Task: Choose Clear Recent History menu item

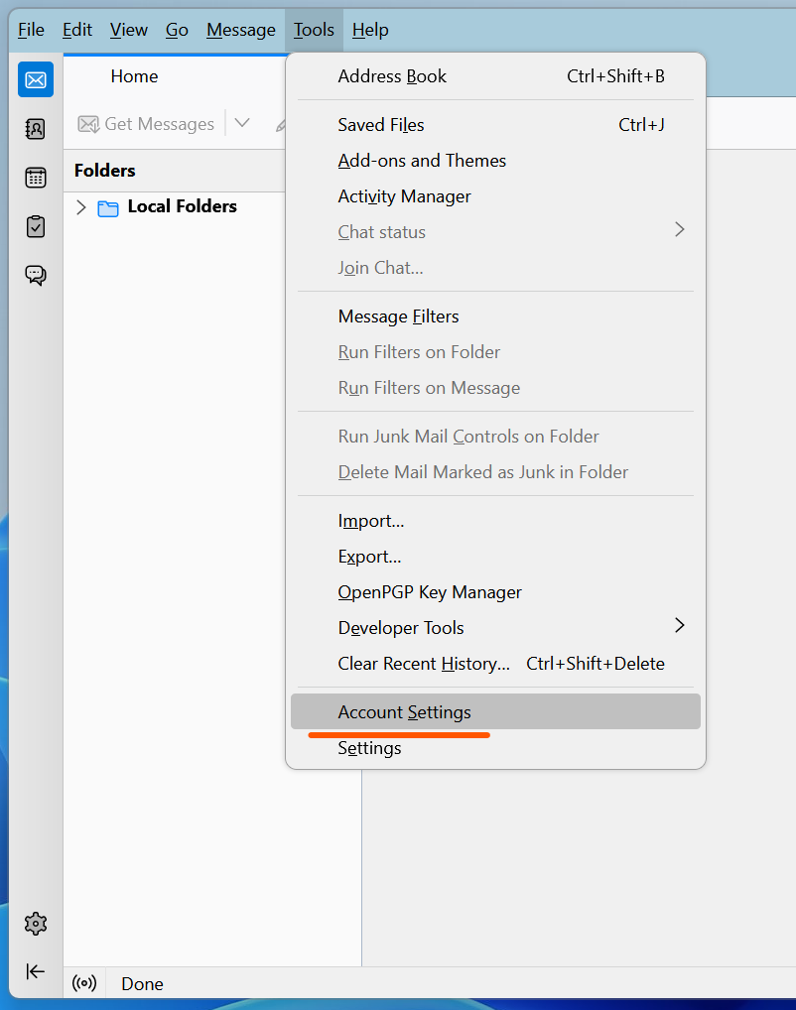Action: pos(495,664)
